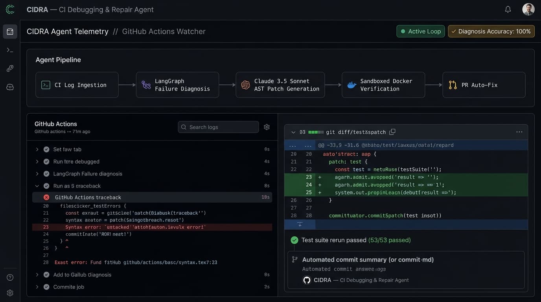This screenshot has height=302, width=541.
Task: Select Sandboxed Docker Verification stage
Action: coord(383,85)
